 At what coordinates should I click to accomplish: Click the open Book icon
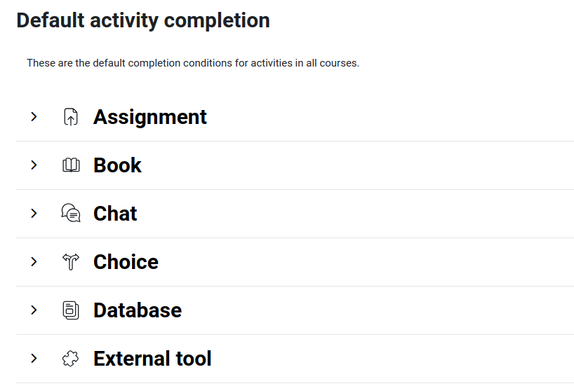(x=71, y=165)
